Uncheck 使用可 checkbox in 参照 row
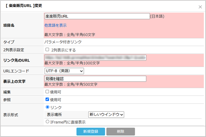 point(47,100)
